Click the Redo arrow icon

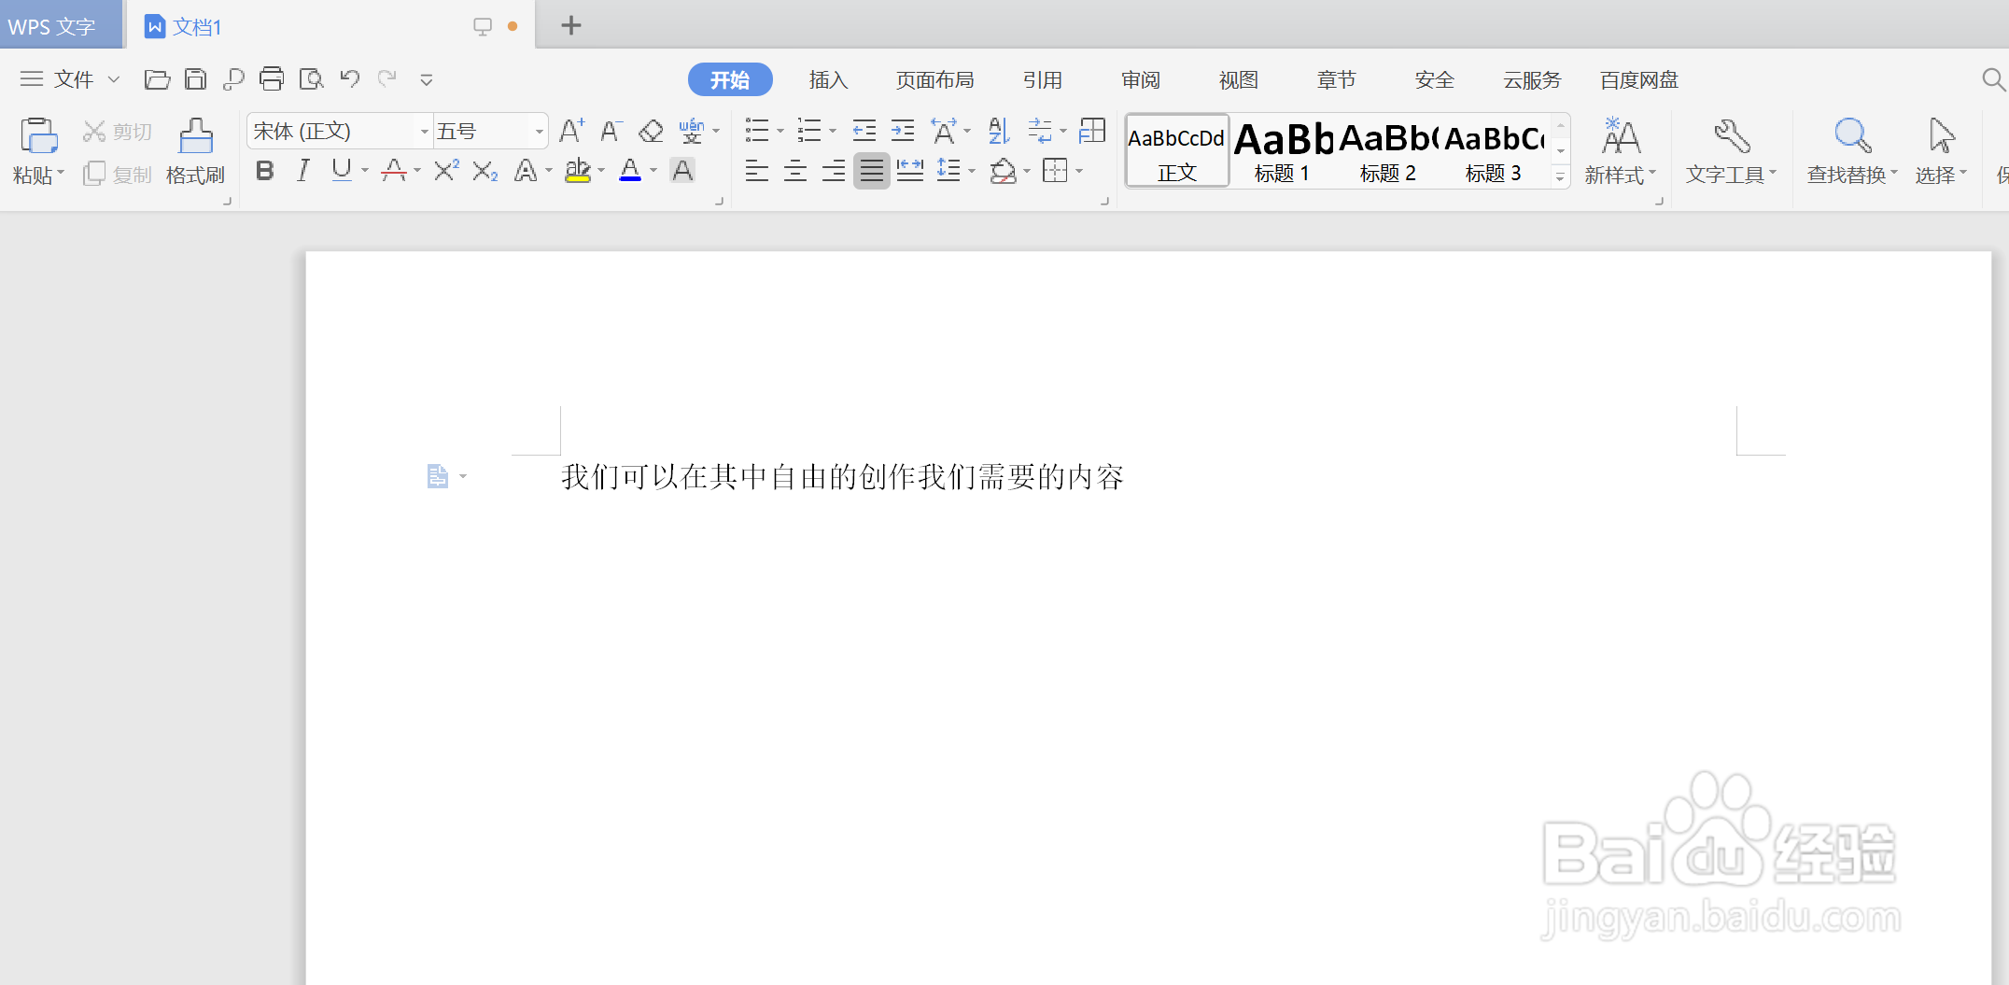coord(387,79)
